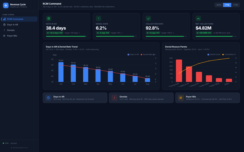Select YTD time range
The image size is (244, 152).
(227, 5)
